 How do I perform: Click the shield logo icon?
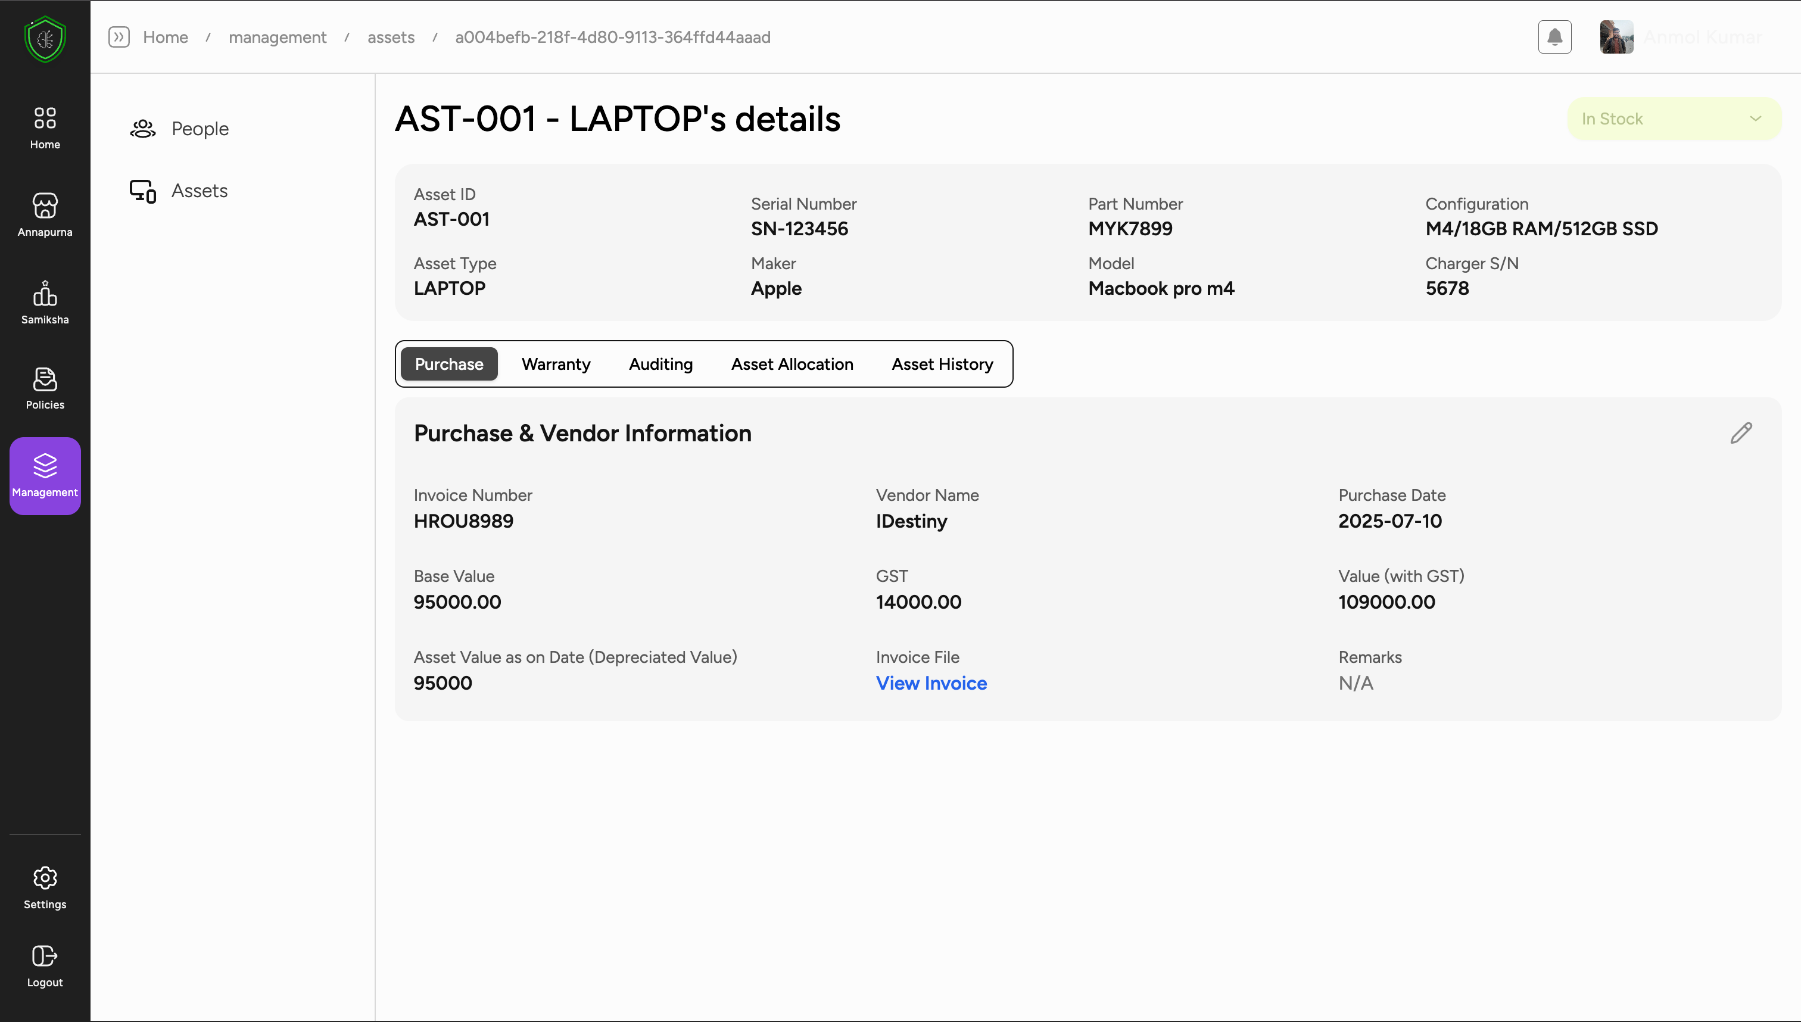click(x=45, y=39)
